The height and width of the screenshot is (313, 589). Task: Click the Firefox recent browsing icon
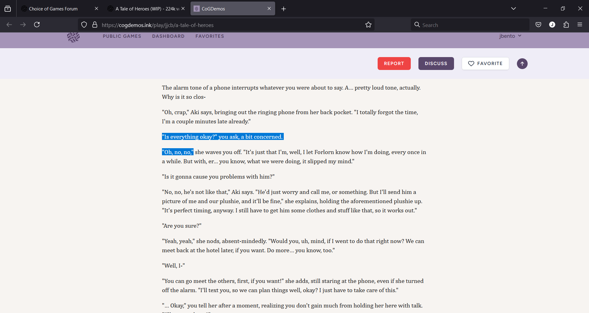click(x=8, y=9)
